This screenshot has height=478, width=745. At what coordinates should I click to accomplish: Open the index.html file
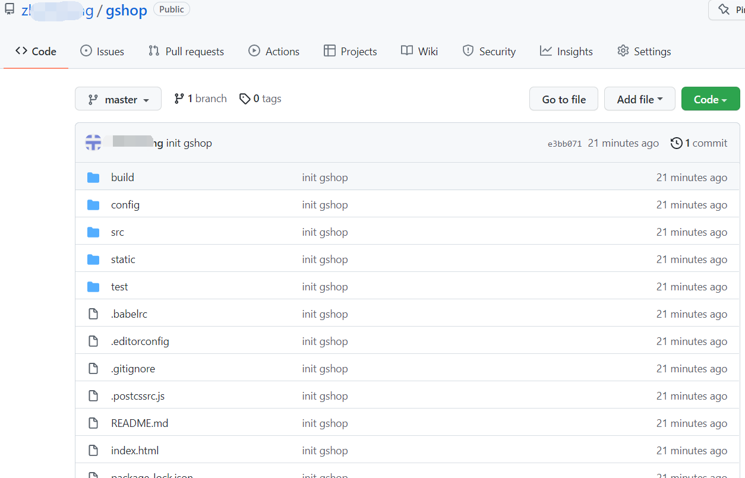[x=135, y=451]
